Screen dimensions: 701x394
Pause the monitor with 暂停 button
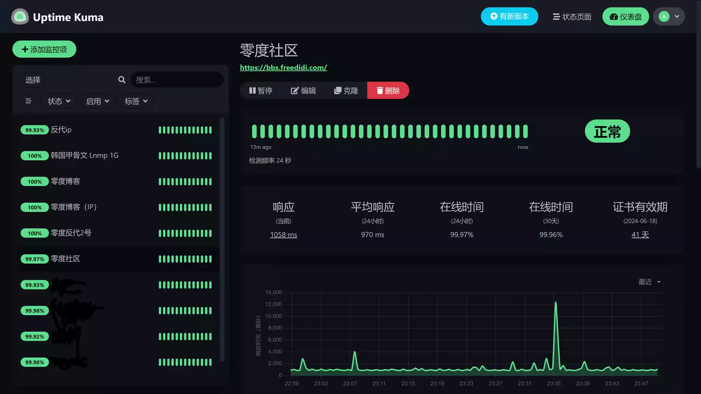261,91
